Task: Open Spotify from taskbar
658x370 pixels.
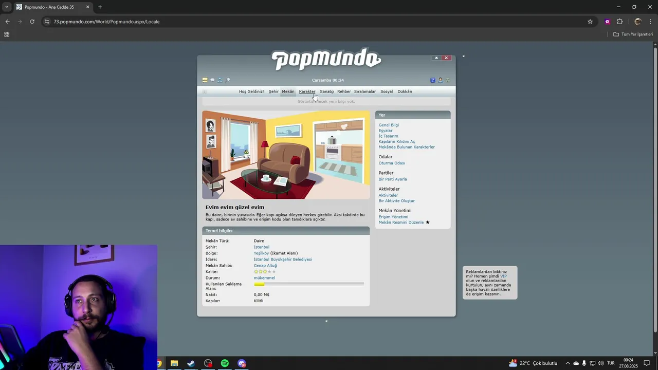Action: [x=225, y=363]
